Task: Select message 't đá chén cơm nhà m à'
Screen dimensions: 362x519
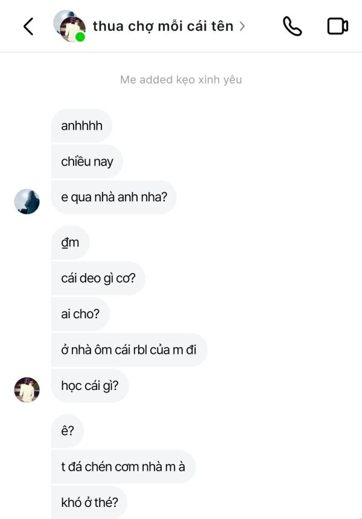Action: tap(123, 467)
